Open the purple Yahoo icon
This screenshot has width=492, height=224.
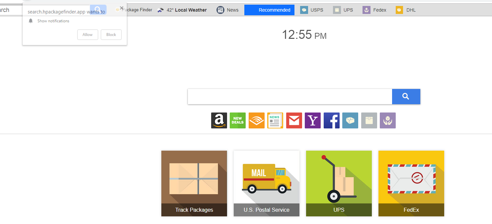(x=313, y=120)
